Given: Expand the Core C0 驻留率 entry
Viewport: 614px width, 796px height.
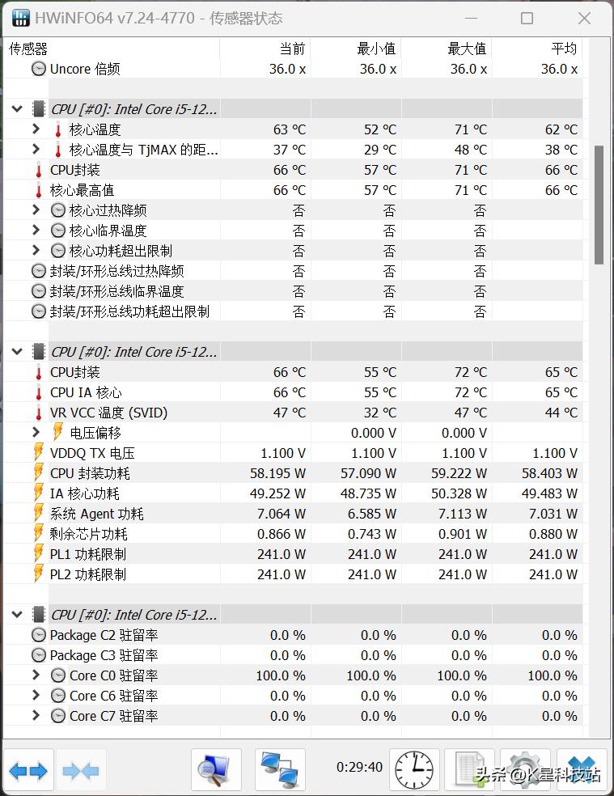Looking at the screenshot, I should (36, 675).
